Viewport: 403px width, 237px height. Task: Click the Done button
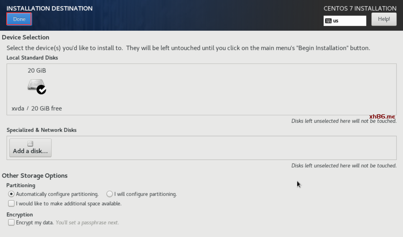point(19,19)
